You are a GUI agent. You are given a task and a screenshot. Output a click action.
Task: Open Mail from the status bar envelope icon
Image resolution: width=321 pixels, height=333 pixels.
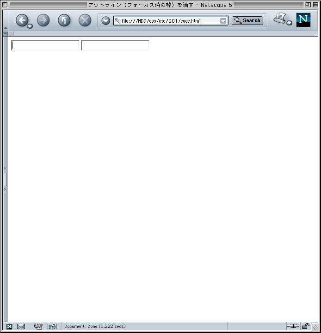click(21, 327)
